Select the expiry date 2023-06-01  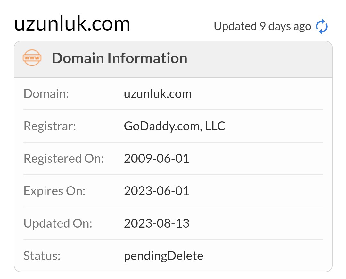[156, 191]
